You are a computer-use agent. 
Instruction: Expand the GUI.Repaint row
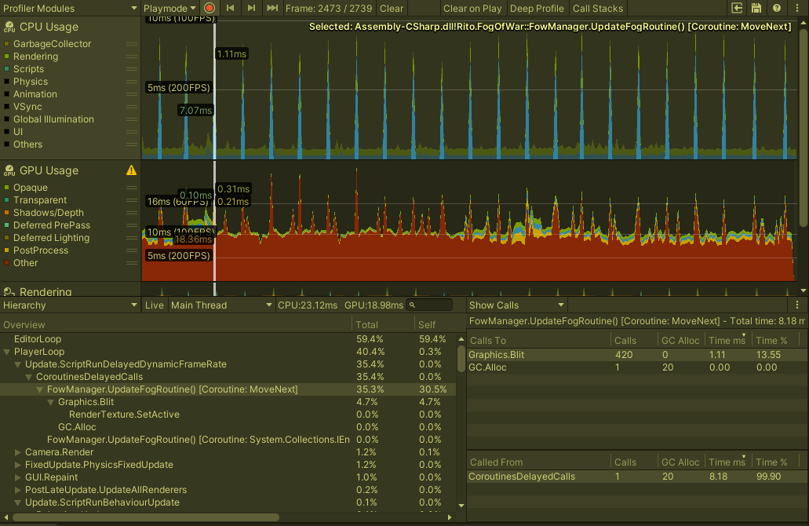coord(17,477)
